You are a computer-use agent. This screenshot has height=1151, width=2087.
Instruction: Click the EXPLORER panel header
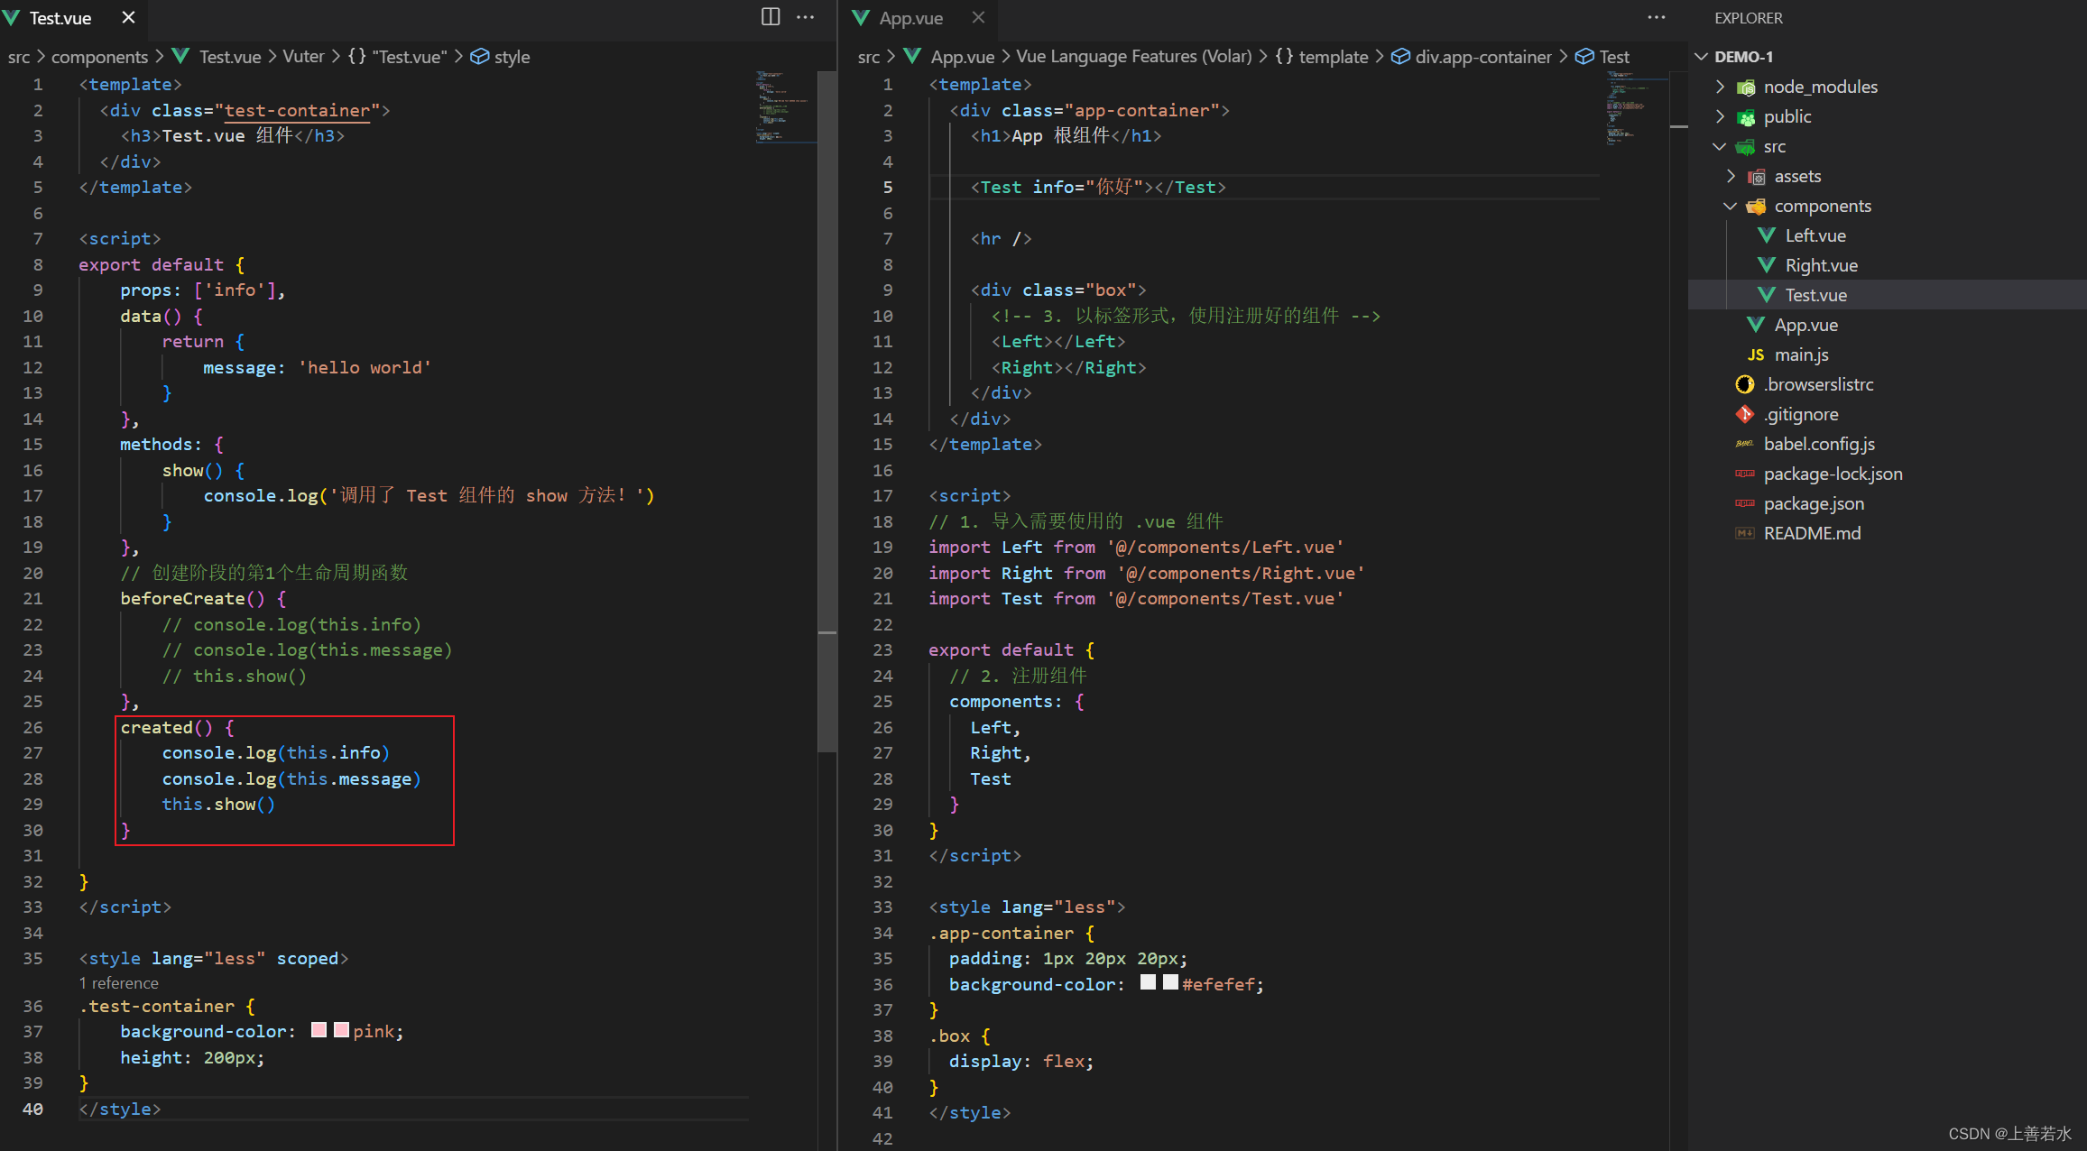tap(1748, 18)
